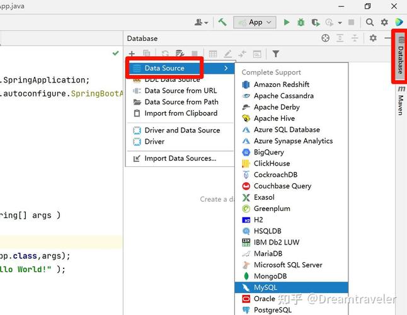Choose Apache Derby data source
407x315 pixels.
tap(291, 107)
